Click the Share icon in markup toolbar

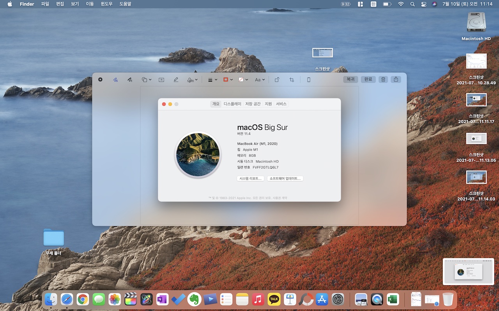[x=396, y=79]
